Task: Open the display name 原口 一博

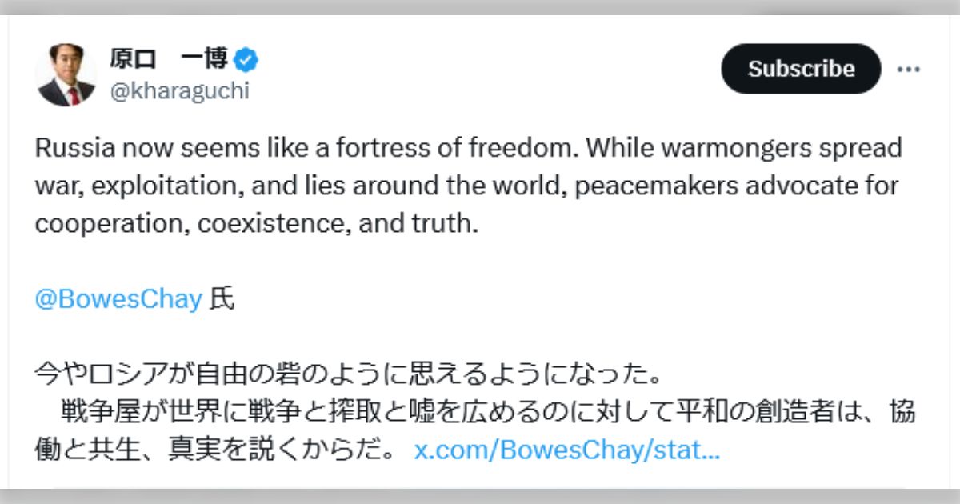Action: [170, 59]
